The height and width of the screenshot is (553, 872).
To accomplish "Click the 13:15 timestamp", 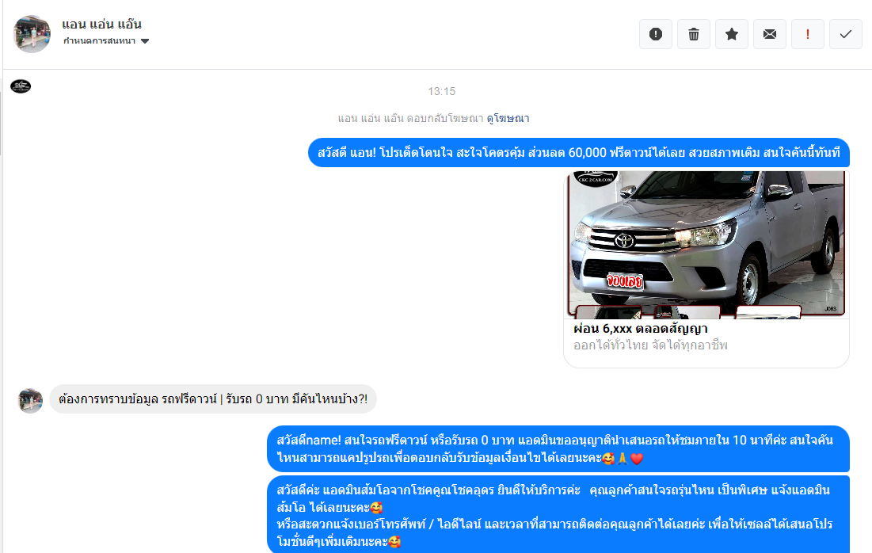I will point(442,91).
